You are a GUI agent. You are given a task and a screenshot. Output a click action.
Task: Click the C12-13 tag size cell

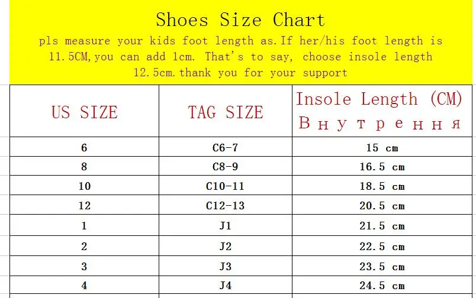pyautogui.click(x=225, y=206)
